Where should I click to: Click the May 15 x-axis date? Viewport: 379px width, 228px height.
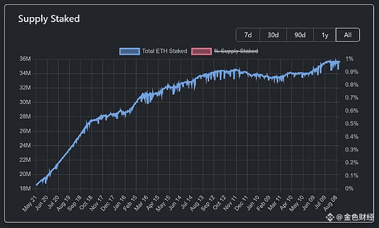(x=164, y=203)
